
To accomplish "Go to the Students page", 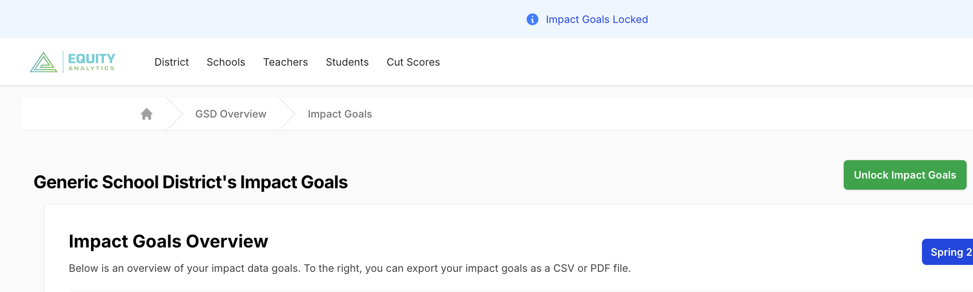I will [347, 62].
